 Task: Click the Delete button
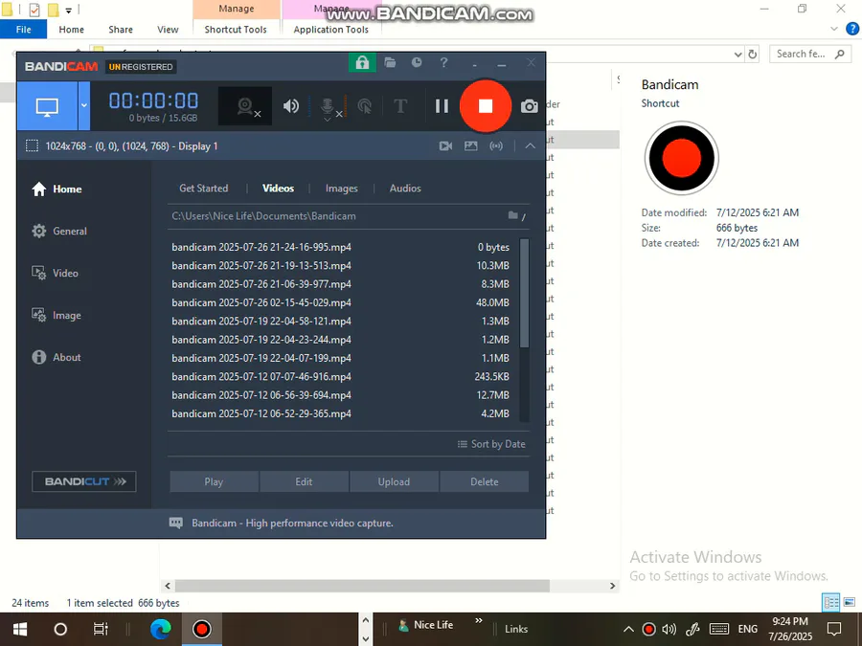click(485, 481)
